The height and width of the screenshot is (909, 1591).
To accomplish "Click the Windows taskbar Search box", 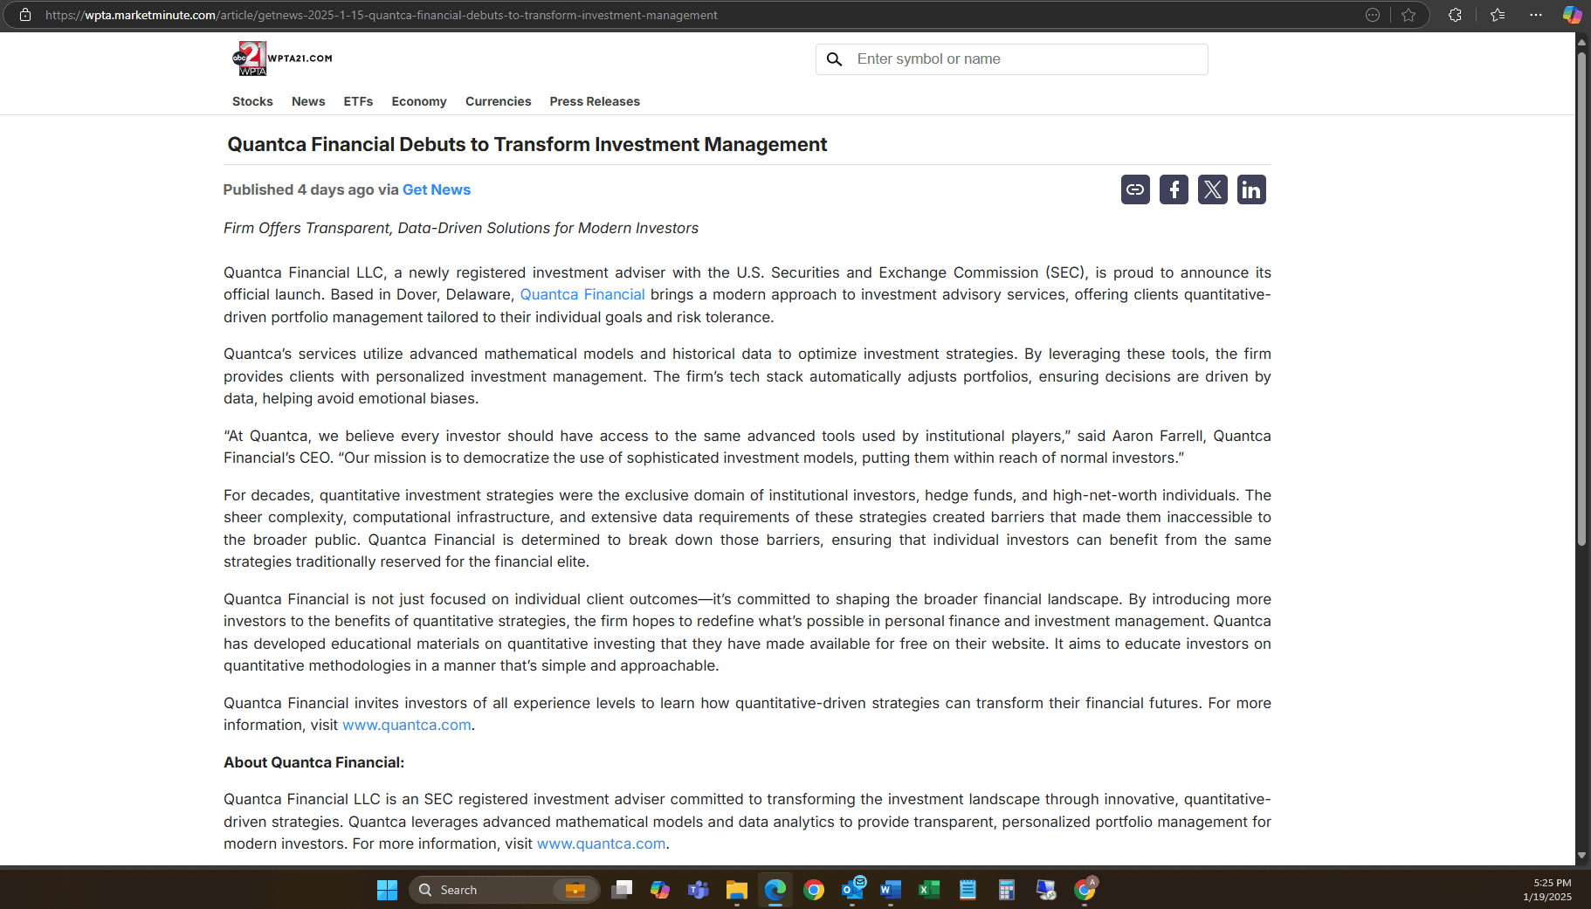I will pyautogui.click(x=504, y=890).
